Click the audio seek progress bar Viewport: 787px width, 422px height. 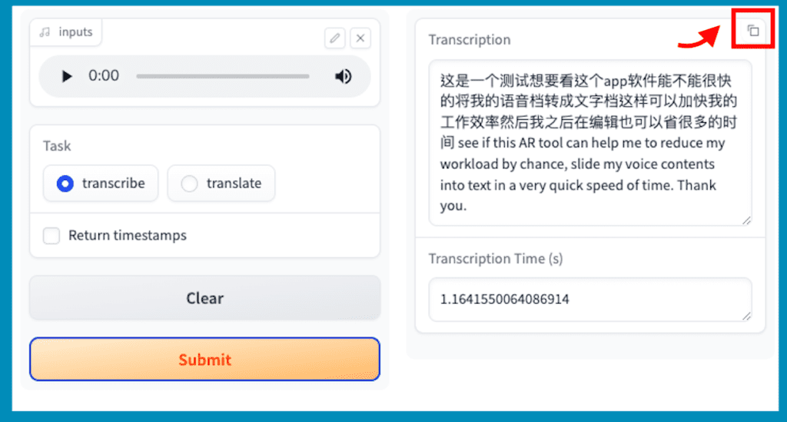coord(223,76)
